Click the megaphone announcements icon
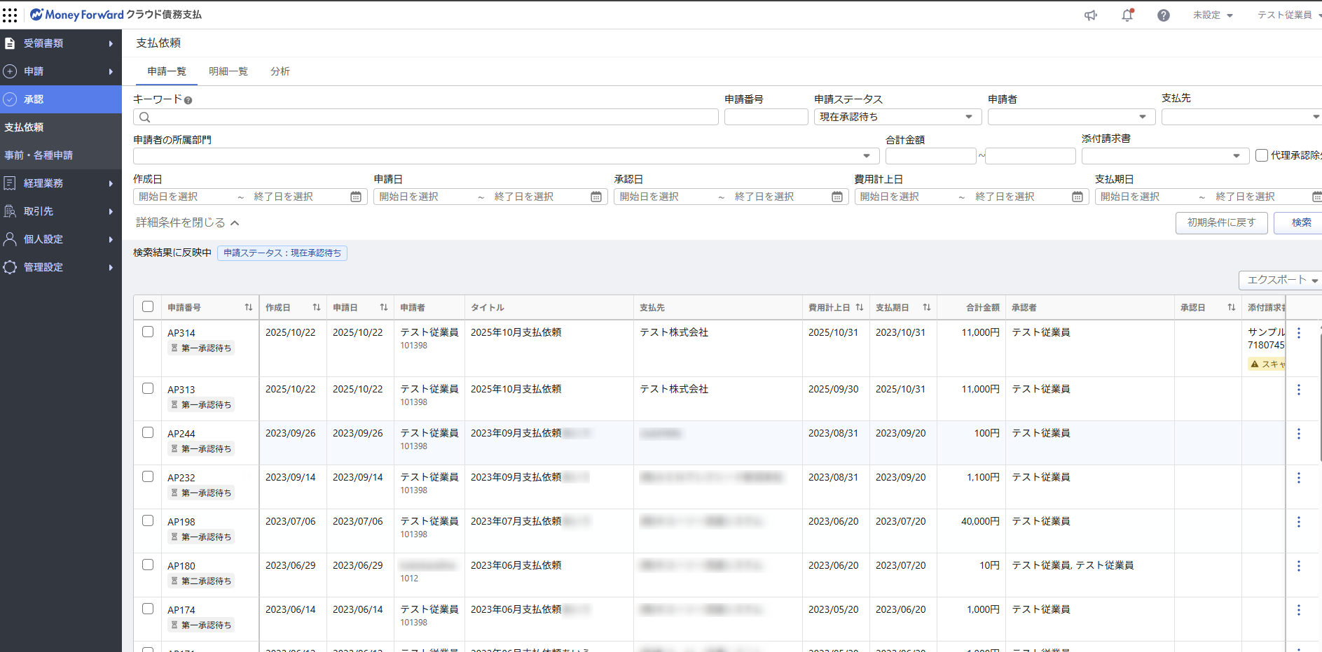This screenshot has height=652, width=1322. click(x=1091, y=15)
